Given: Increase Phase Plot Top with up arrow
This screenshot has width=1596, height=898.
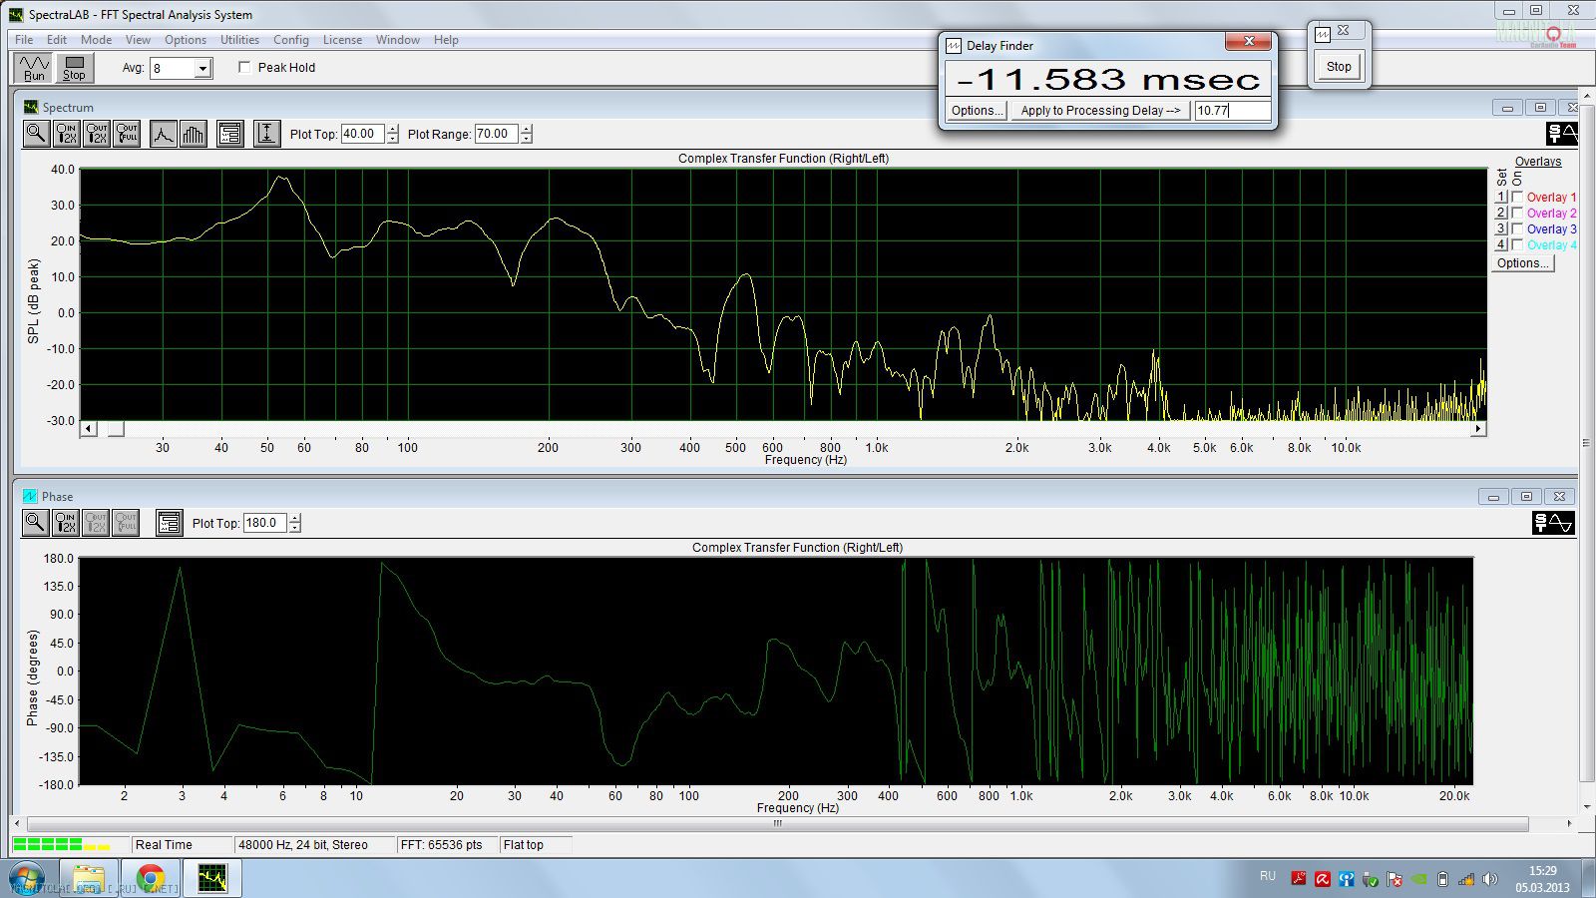Looking at the screenshot, I should (294, 518).
